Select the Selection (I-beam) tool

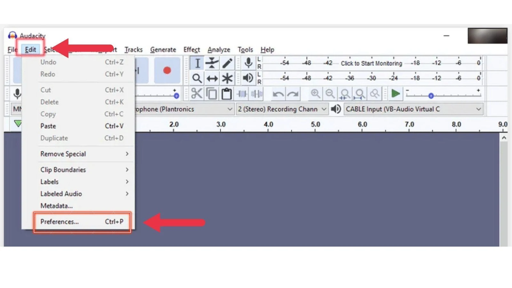click(x=197, y=63)
